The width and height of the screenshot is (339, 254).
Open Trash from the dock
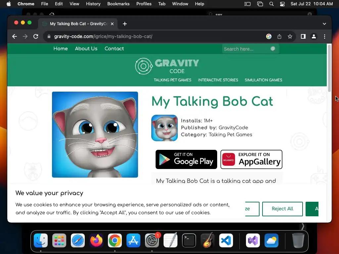pos(298,240)
